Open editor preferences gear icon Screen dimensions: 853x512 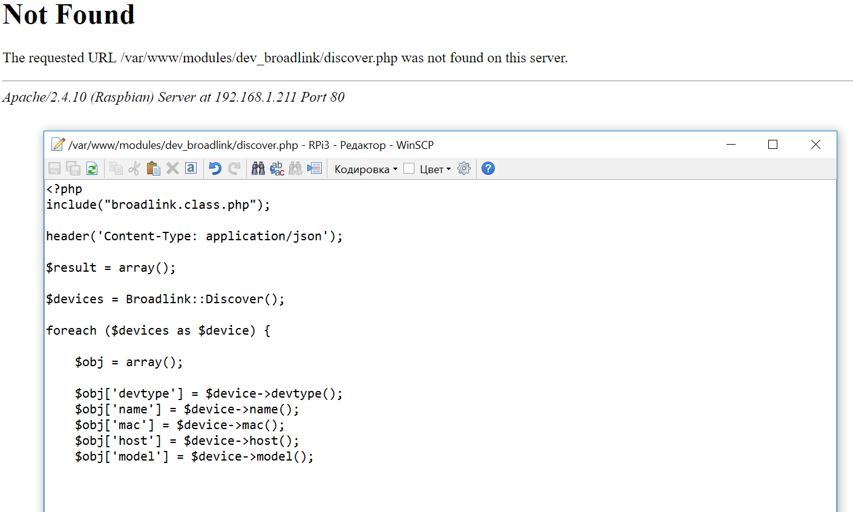(464, 169)
